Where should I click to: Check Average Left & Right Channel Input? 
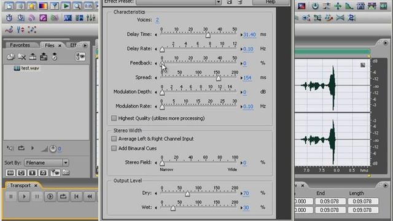[114, 139]
